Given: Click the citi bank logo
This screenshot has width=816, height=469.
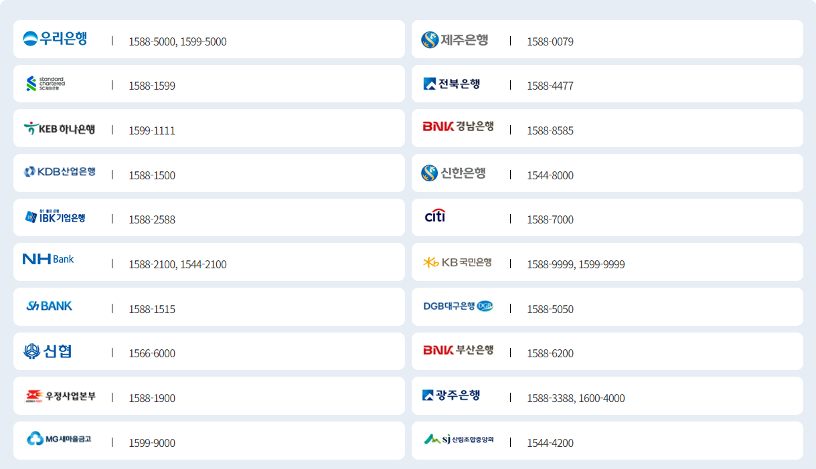Looking at the screenshot, I should tap(435, 215).
